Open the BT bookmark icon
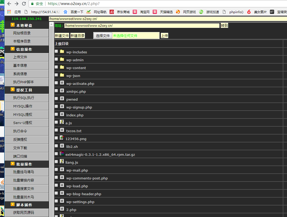Image resolution: width=287 pixels, height=217 pixels. click(x=272, y=12)
